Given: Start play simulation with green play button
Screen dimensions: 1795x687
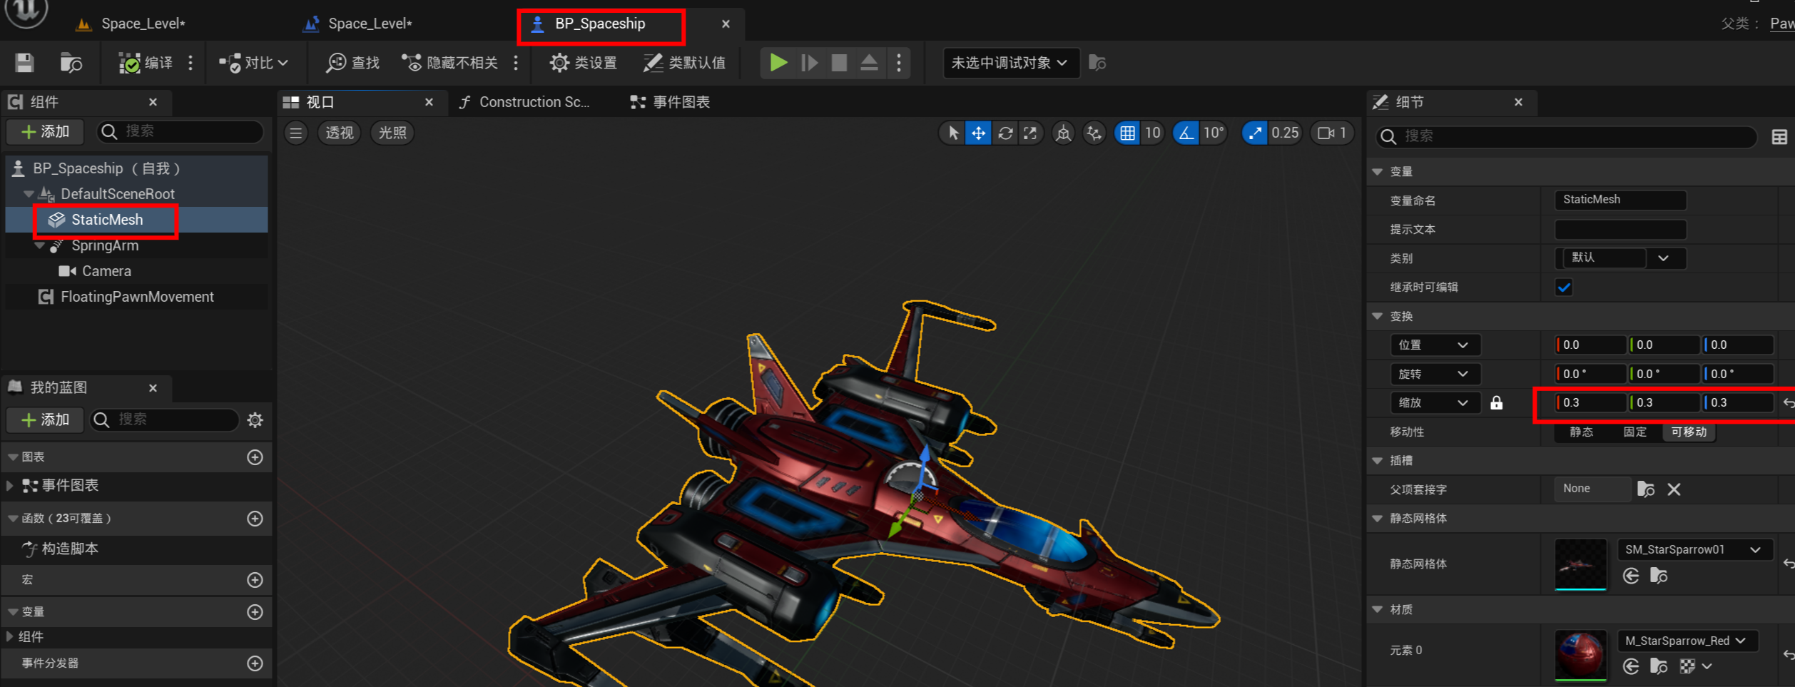Looking at the screenshot, I should 778,63.
